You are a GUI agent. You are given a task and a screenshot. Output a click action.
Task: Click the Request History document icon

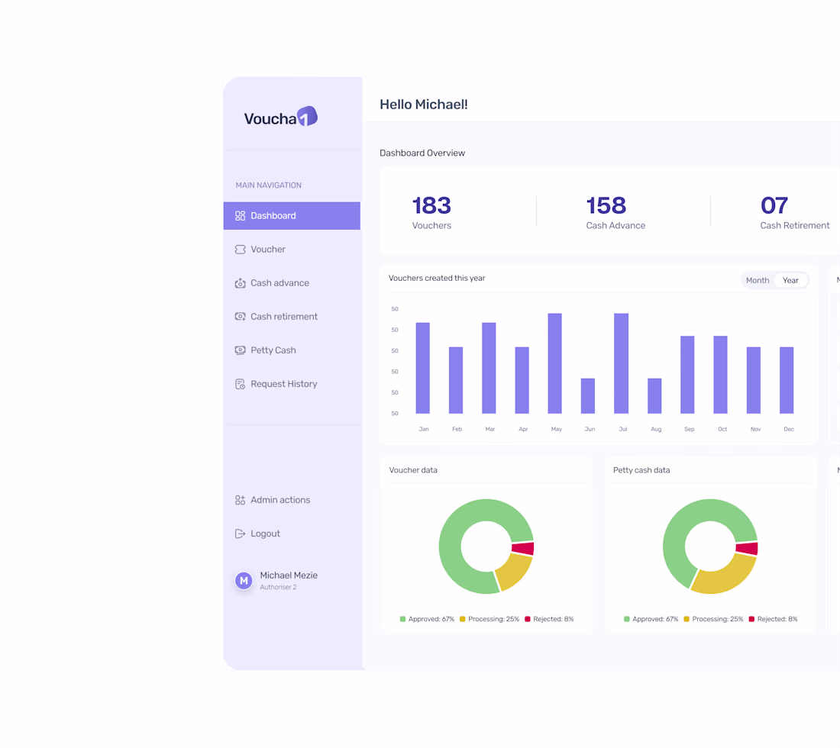[240, 384]
